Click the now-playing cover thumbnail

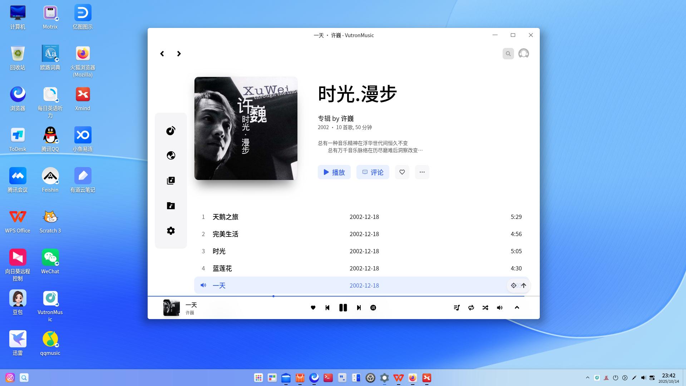click(172, 308)
